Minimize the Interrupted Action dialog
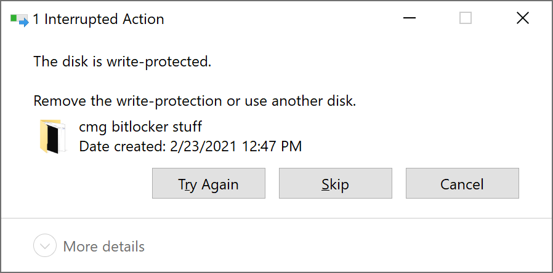Screen dimensions: 553x273 tap(410, 18)
